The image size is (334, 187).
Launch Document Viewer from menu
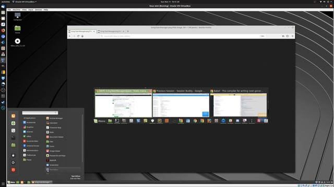(55, 137)
